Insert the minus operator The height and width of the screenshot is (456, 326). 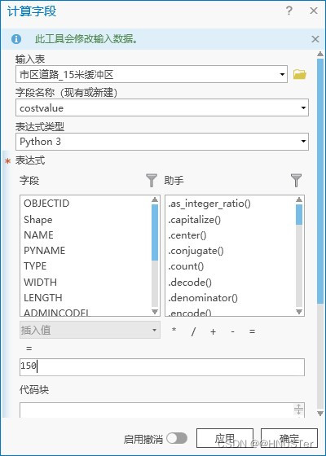(x=232, y=331)
